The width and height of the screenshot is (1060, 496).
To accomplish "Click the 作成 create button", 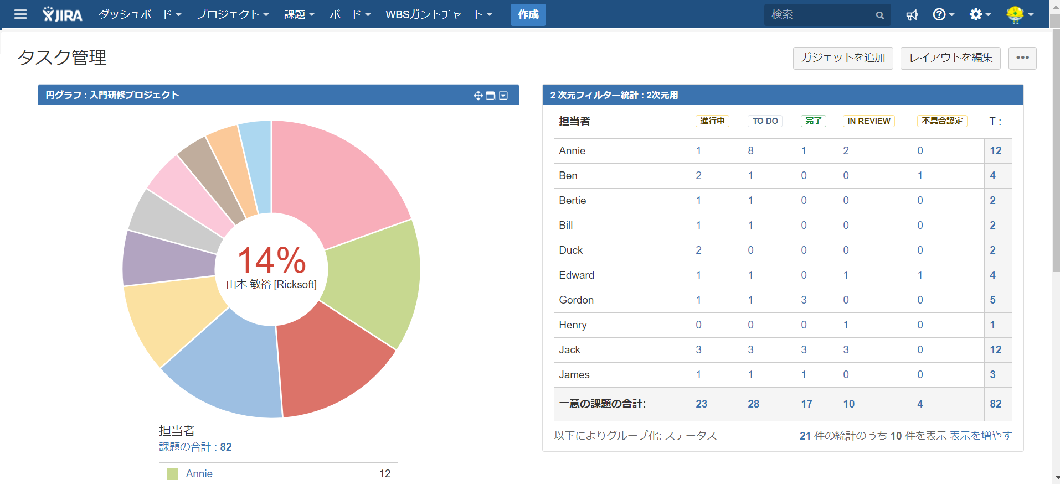I will pos(528,14).
